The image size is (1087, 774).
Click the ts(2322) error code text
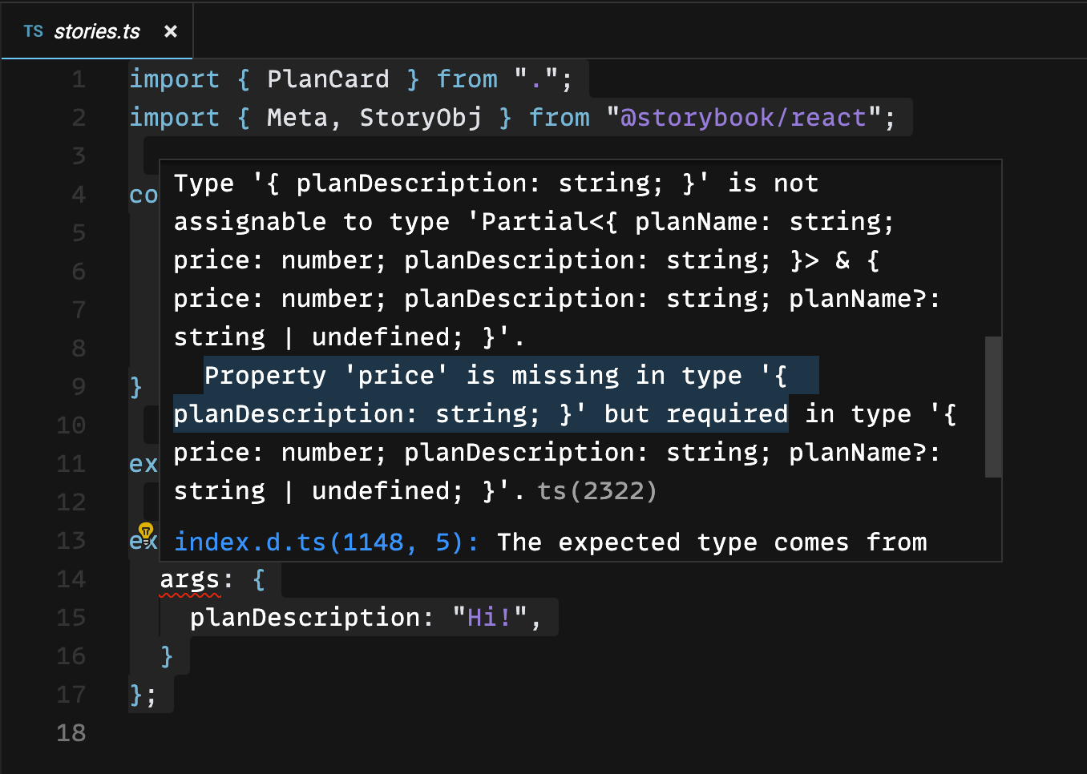[x=596, y=490]
